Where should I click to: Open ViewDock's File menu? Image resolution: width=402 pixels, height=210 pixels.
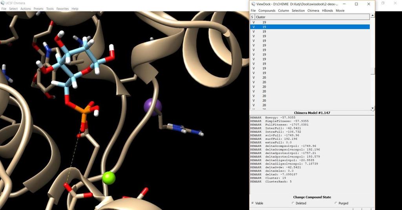coord(253,11)
